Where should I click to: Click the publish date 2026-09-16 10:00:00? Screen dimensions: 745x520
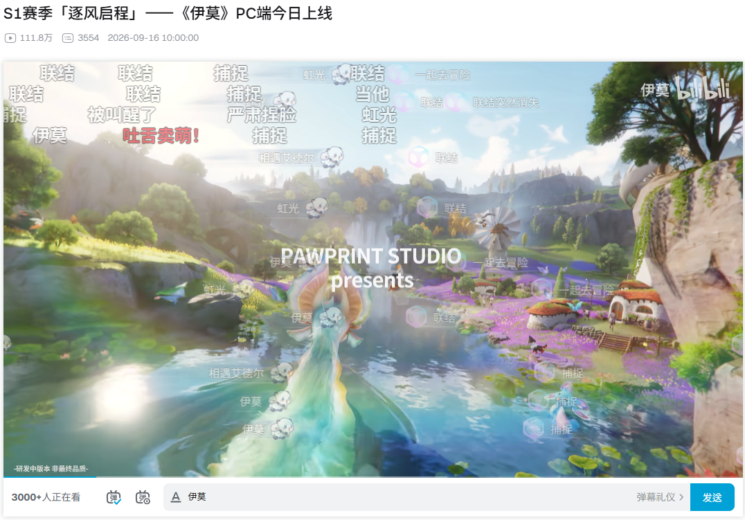click(153, 38)
